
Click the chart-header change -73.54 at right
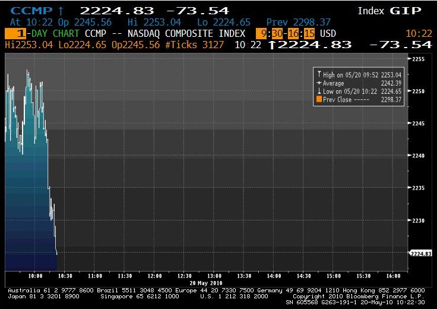(401, 45)
